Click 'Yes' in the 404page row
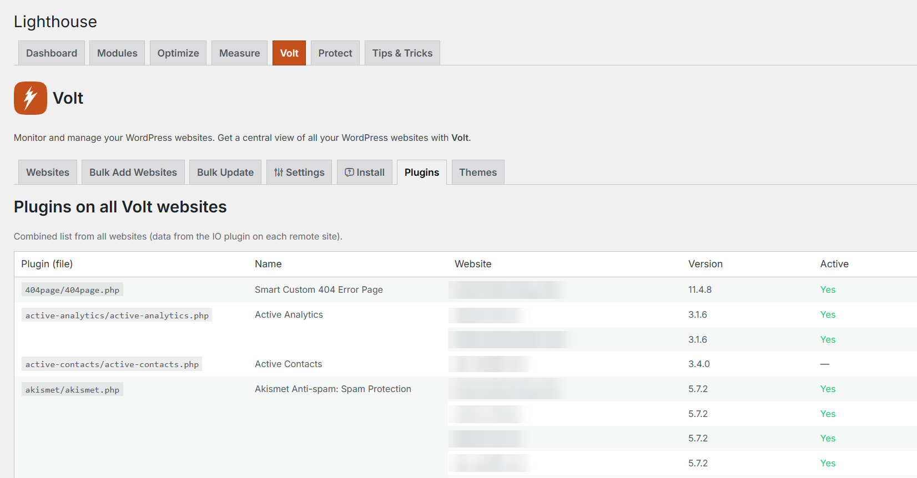This screenshot has width=917, height=478. (x=828, y=289)
